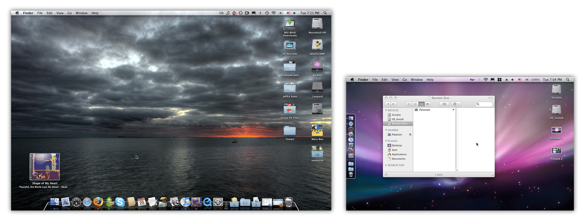The height and width of the screenshot is (222, 587).
Task: Open Firefox from the bottom dock
Action: pyautogui.click(x=98, y=202)
